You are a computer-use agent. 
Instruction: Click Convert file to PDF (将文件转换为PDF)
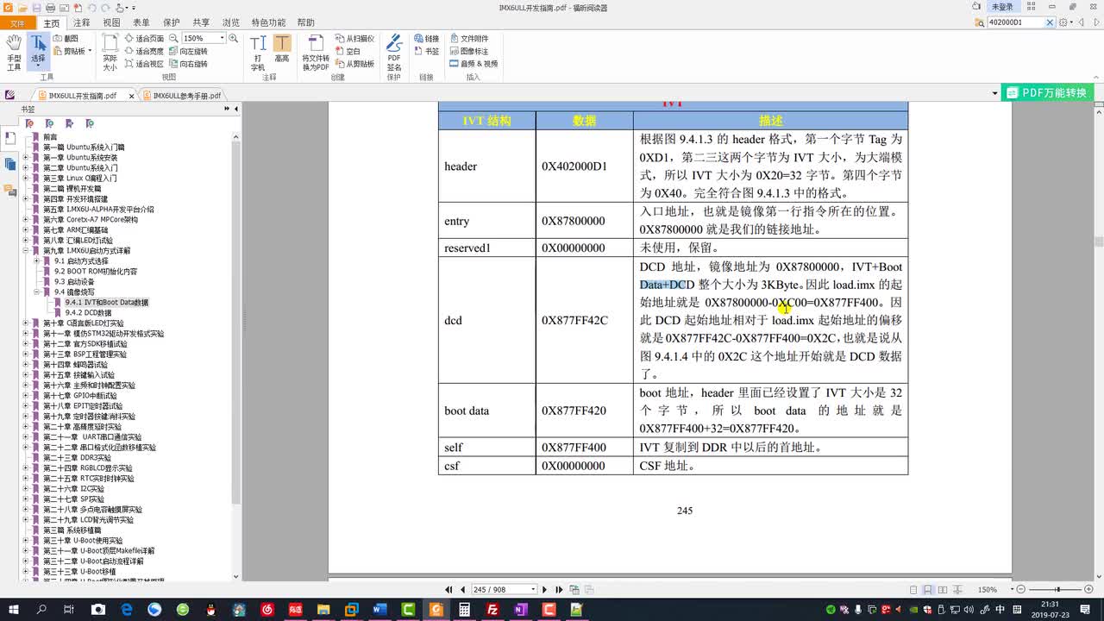tap(316, 53)
